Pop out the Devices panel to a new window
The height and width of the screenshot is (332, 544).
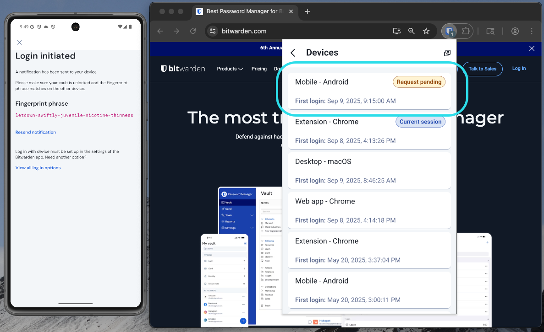447,53
